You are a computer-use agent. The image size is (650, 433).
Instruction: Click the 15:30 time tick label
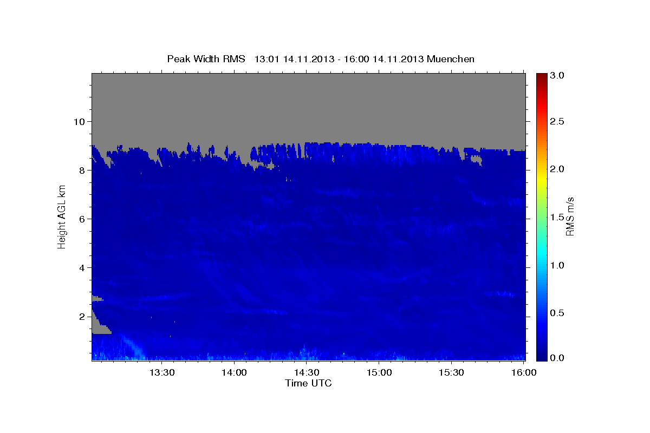point(452,372)
